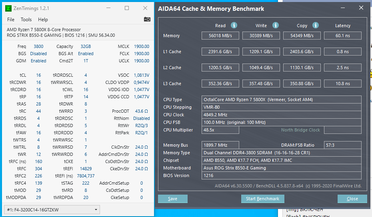Click the Close button in AIDA64
This screenshot has width=372, height=217.
click(x=352, y=199)
